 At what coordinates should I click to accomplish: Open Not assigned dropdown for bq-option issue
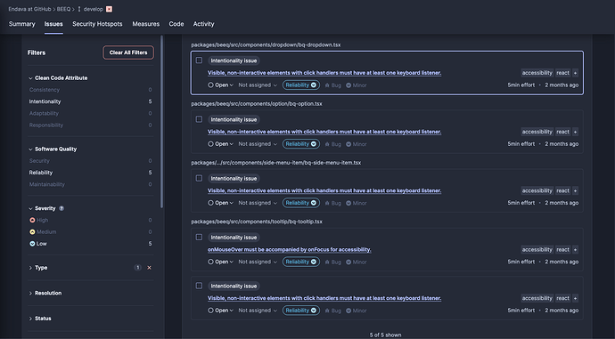point(258,144)
